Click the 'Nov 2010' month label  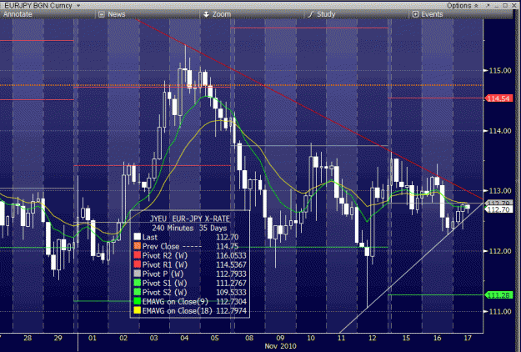[x=280, y=346]
